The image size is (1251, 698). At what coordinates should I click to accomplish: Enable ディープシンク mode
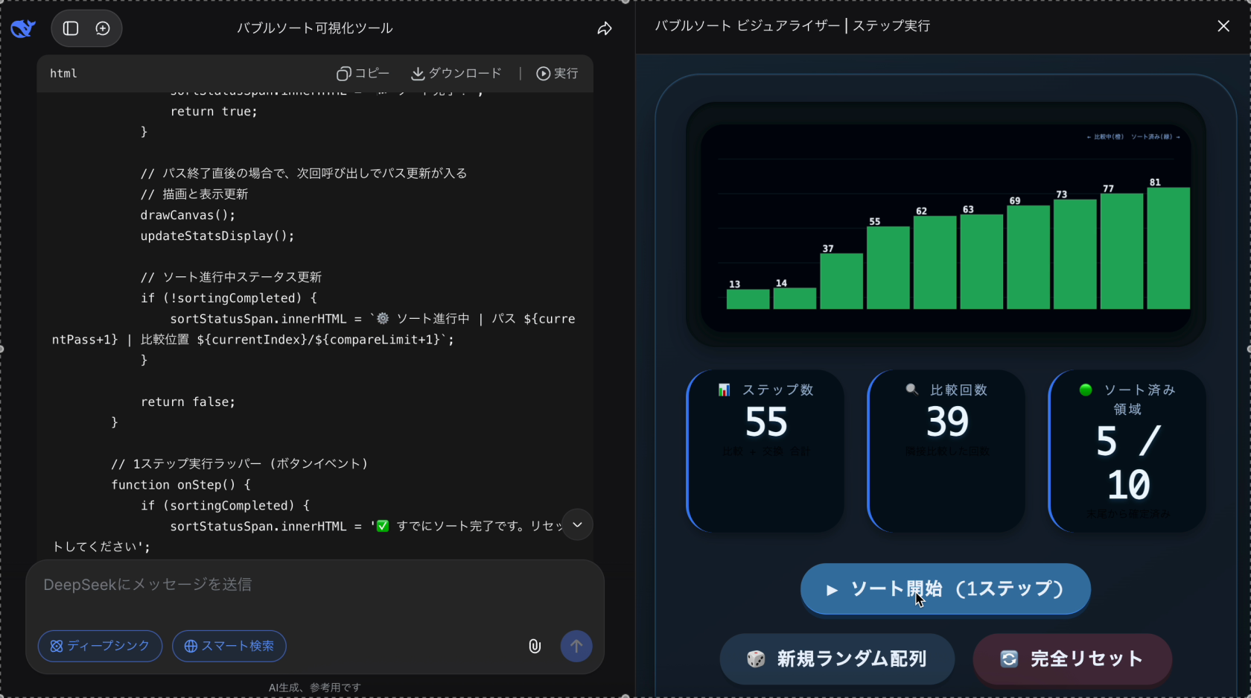[x=100, y=646]
